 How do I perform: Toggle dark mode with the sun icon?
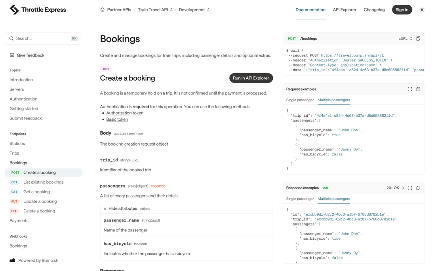click(x=422, y=9)
